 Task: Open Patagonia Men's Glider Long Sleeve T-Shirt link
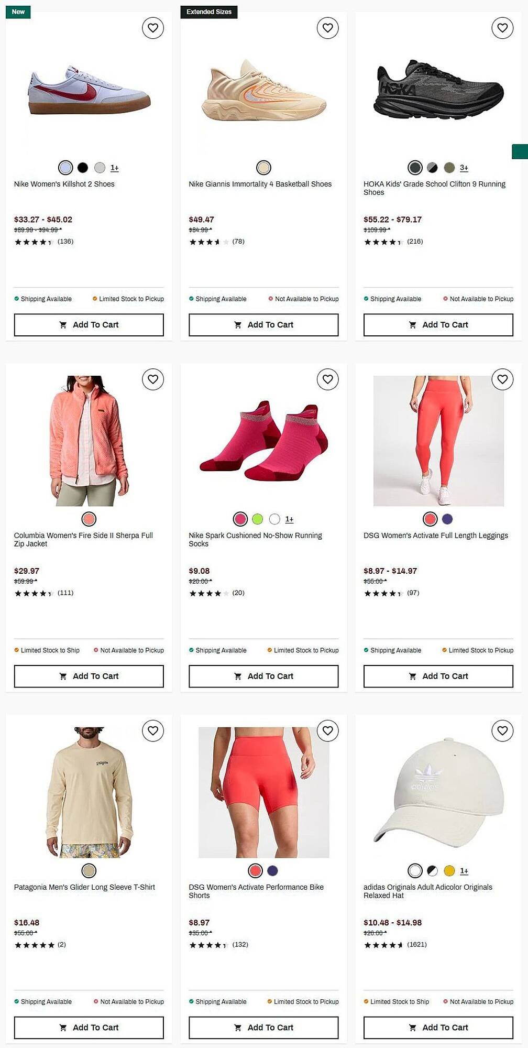(84, 887)
